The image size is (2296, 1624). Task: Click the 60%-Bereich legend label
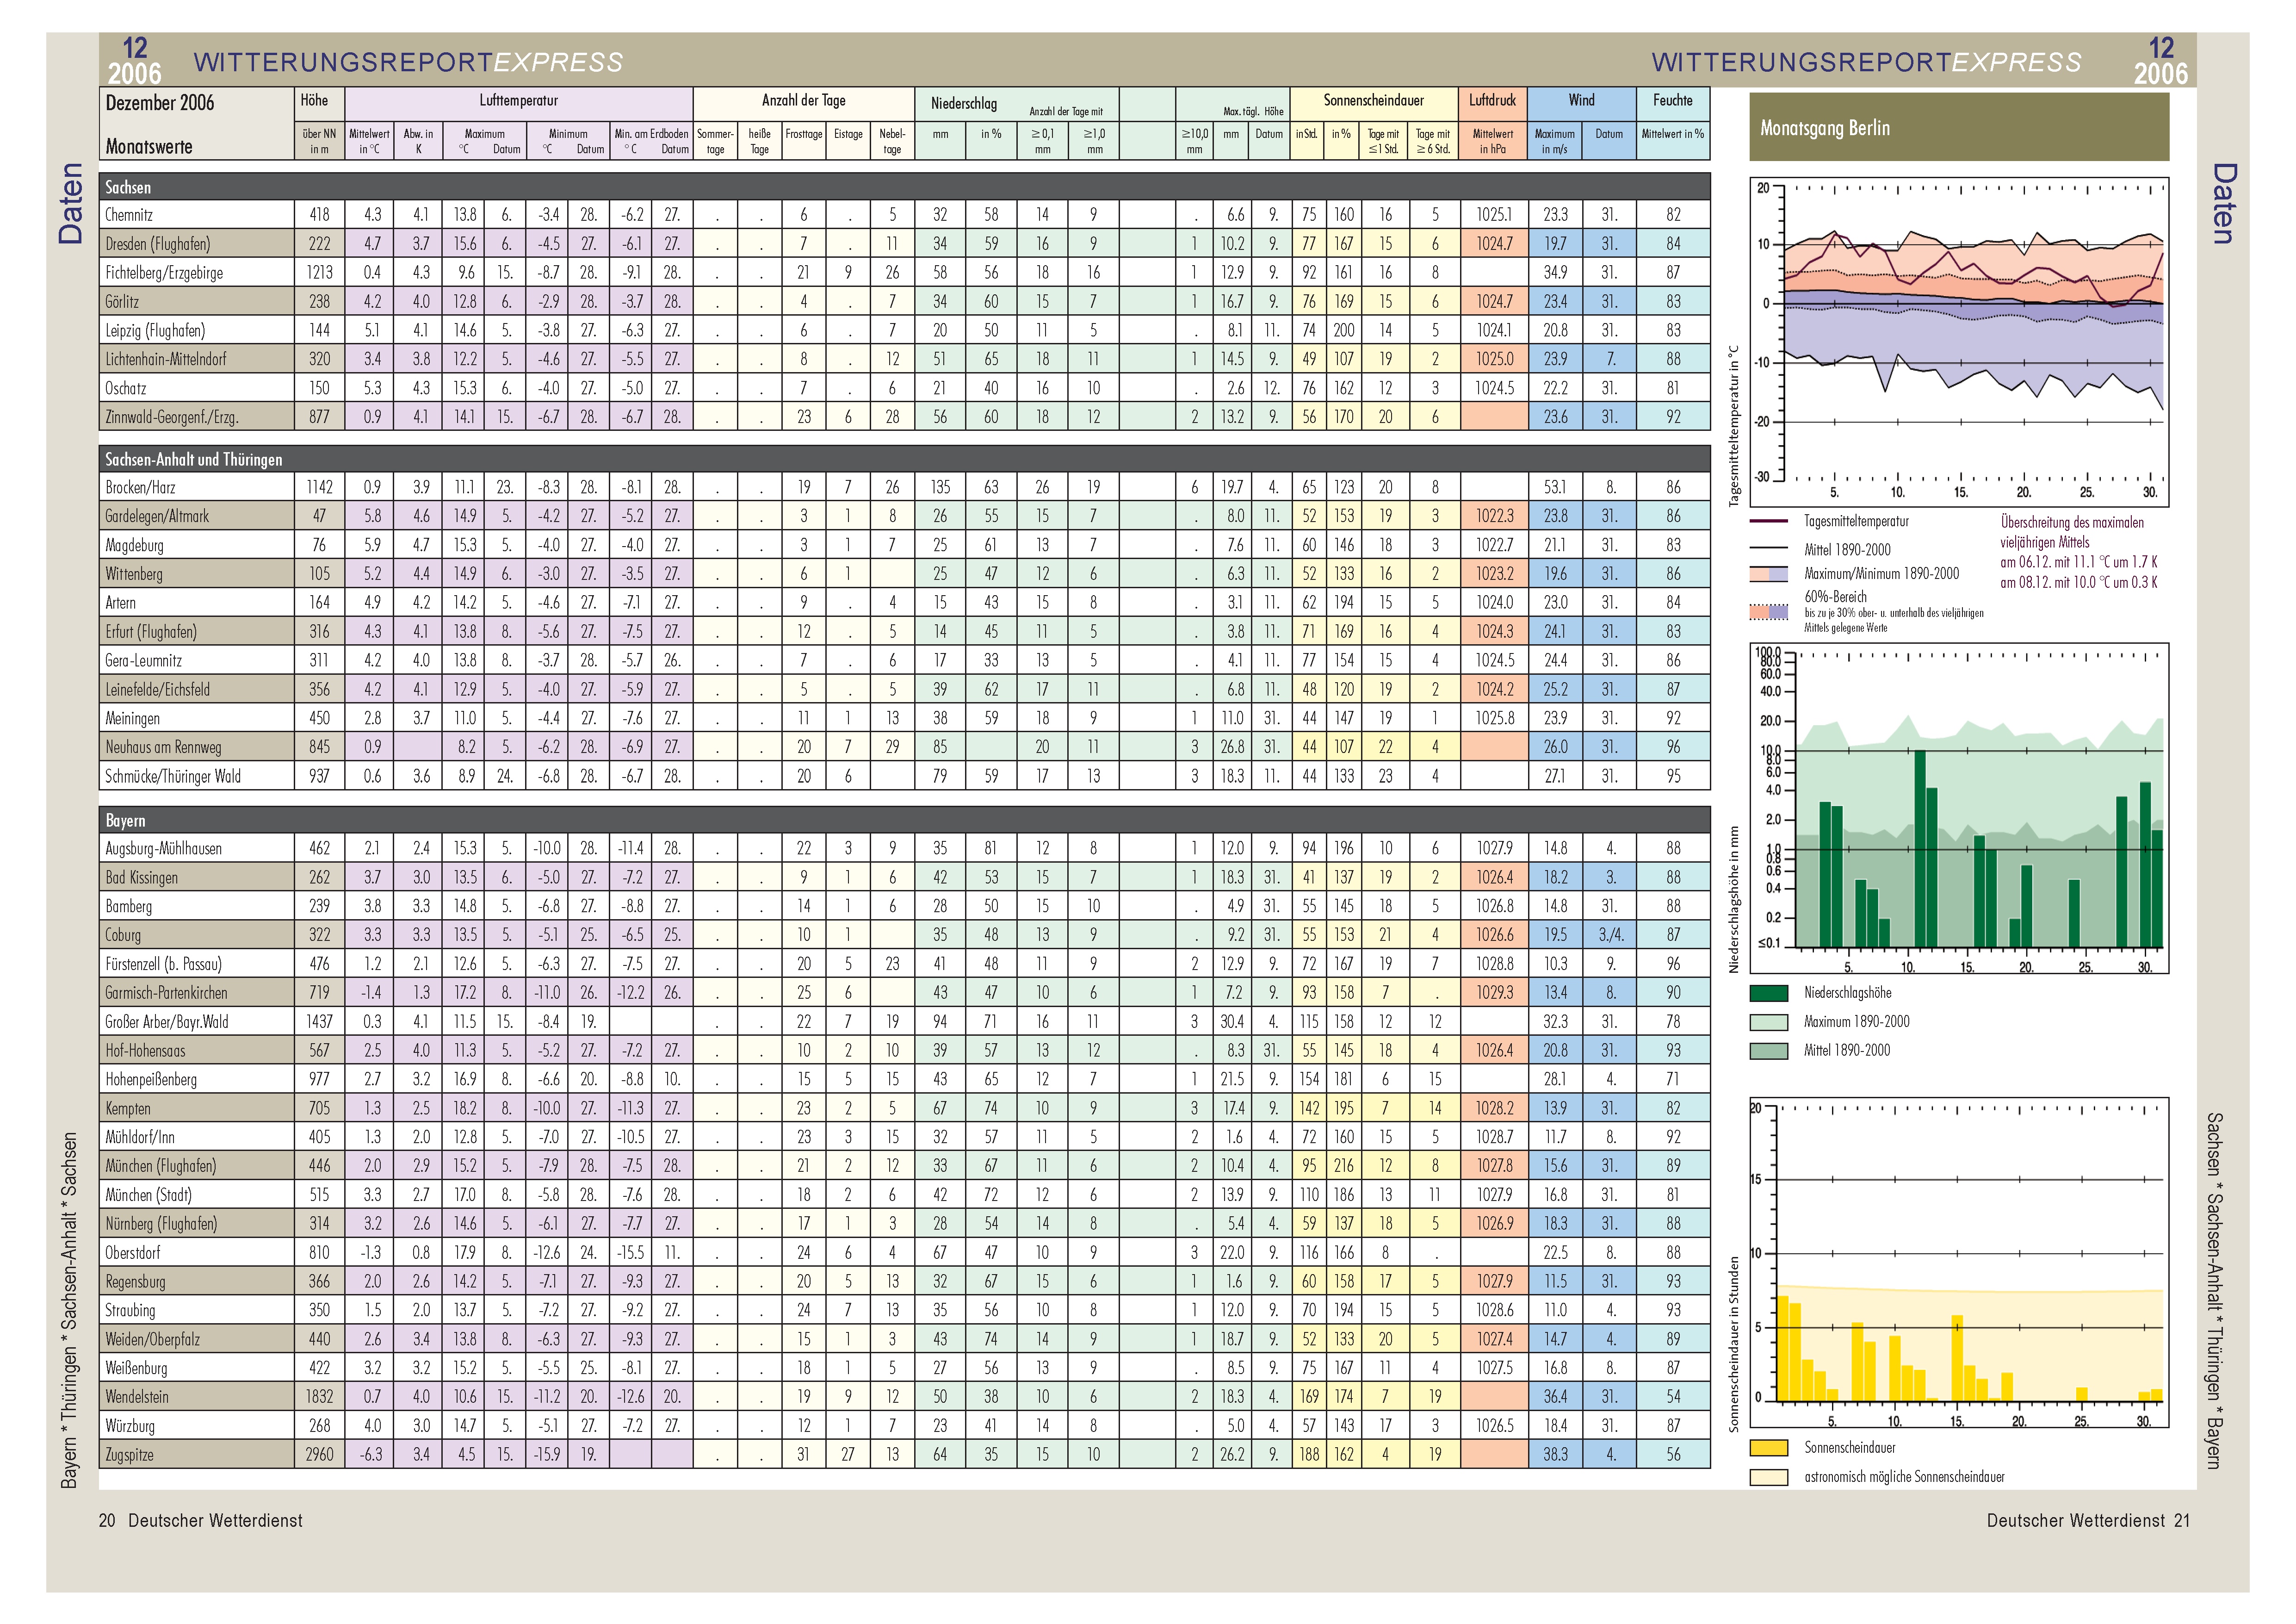click(1835, 597)
